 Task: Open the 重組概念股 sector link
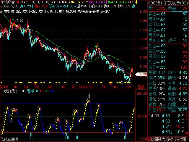[68, 11]
